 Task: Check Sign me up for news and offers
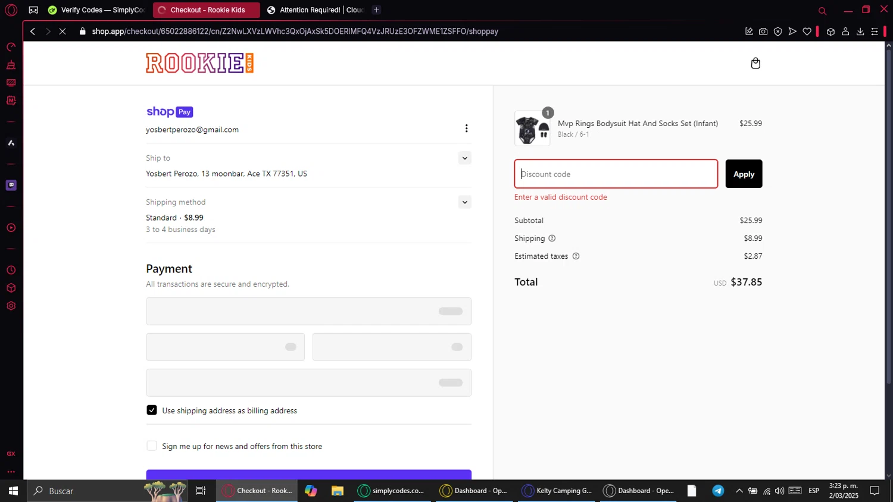(x=152, y=446)
